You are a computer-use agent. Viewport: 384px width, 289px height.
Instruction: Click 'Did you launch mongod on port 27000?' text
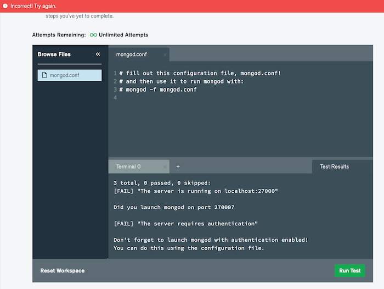[x=174, y=207]
